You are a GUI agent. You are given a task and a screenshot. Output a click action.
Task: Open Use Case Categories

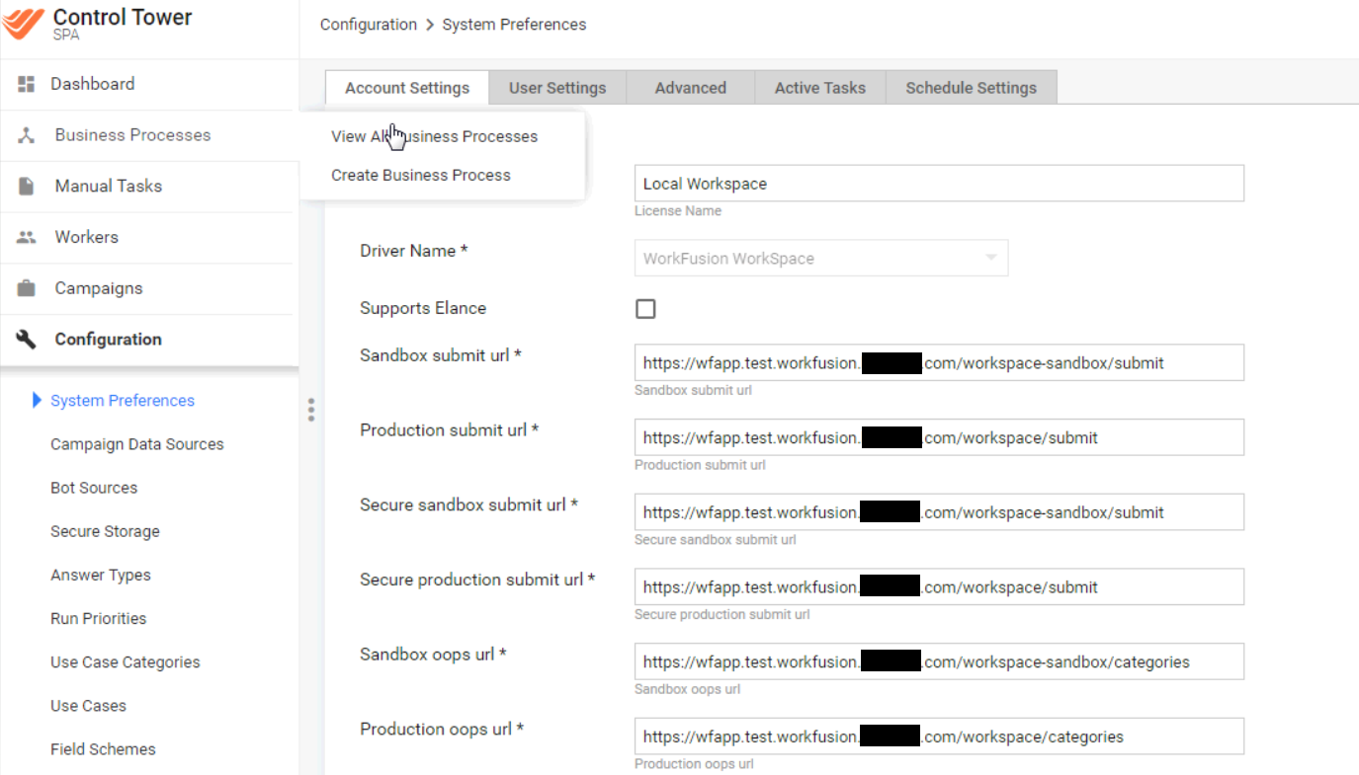[x=126, y=661]
